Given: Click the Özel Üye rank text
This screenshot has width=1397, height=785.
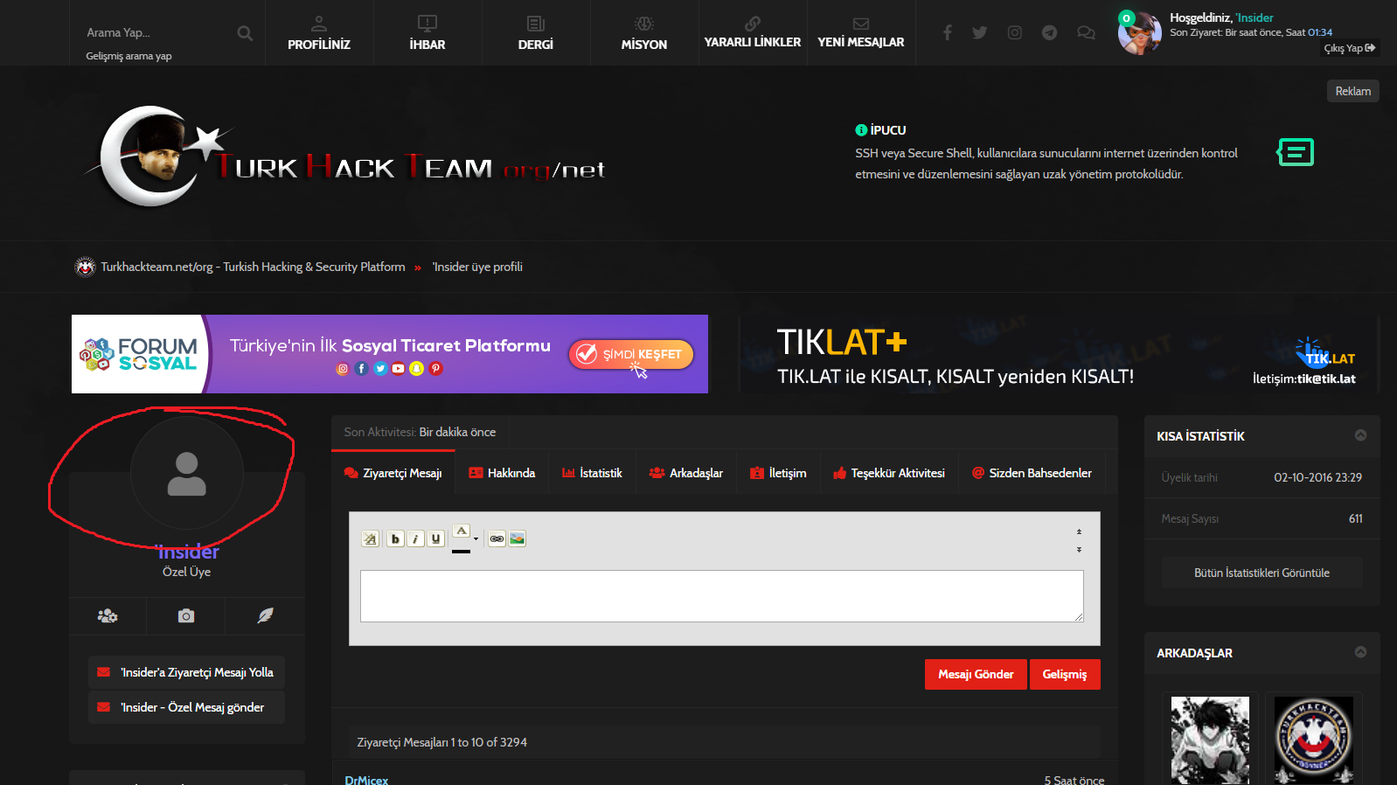Looking at the screenshot, I should coord(186,572).
